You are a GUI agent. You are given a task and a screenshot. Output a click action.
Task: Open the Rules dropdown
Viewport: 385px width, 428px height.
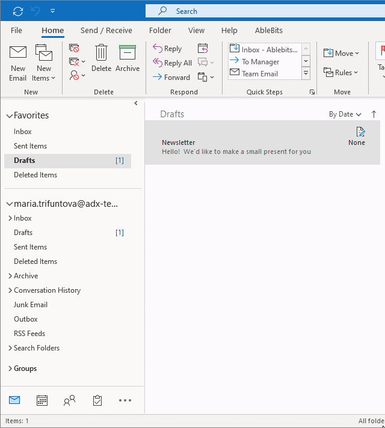[x=340, y=73]
